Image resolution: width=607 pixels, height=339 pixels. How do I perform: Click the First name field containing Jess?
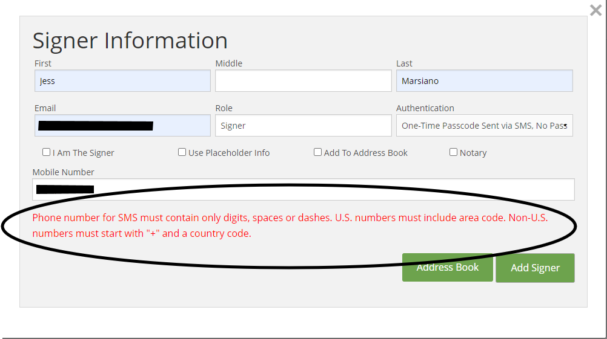pyautogui.click(x=122, y=81)
